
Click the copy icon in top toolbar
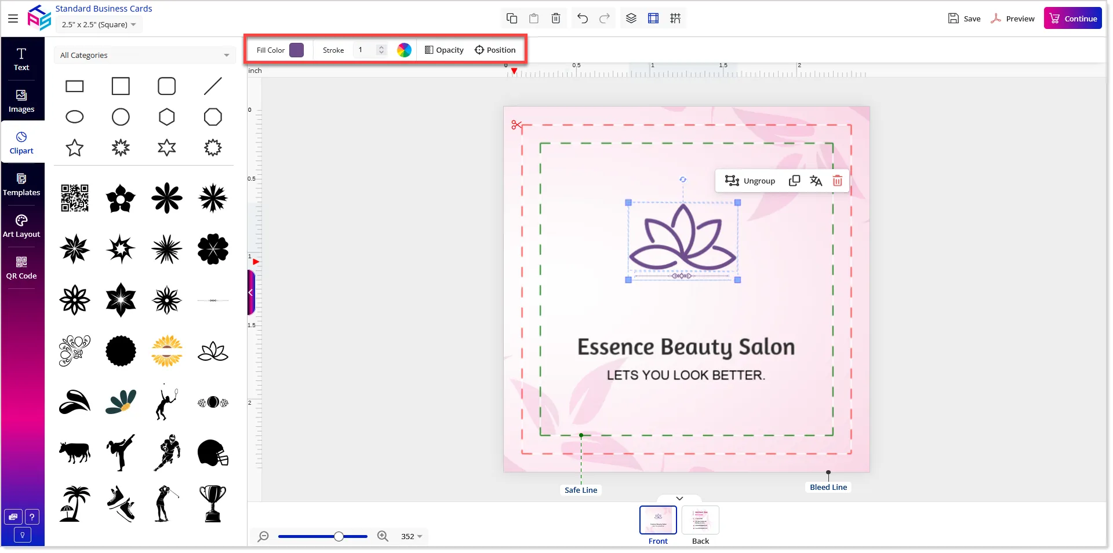click(x=512, y=19)
